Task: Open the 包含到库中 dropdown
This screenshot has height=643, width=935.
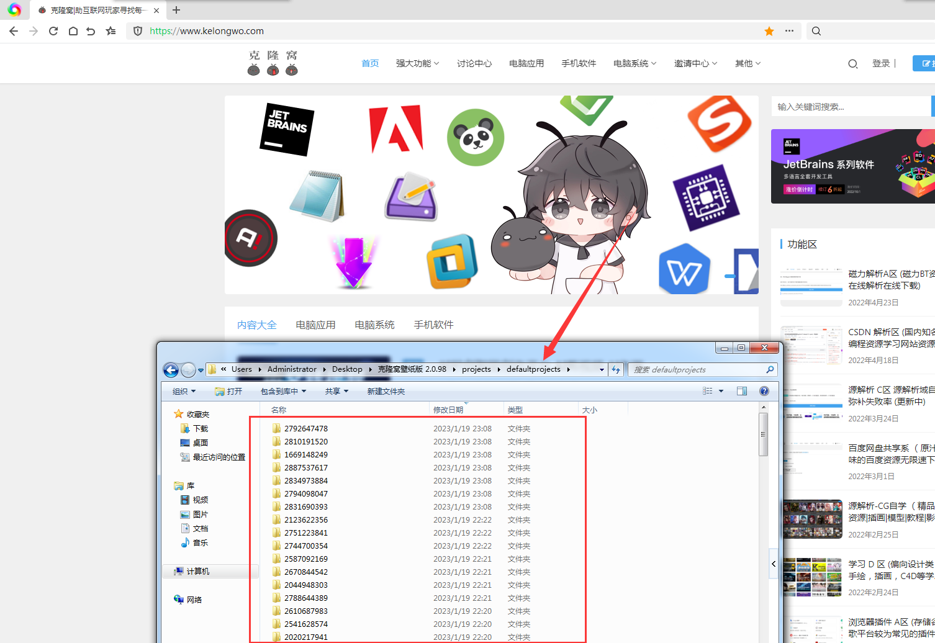Action: [x=283, y=391]
